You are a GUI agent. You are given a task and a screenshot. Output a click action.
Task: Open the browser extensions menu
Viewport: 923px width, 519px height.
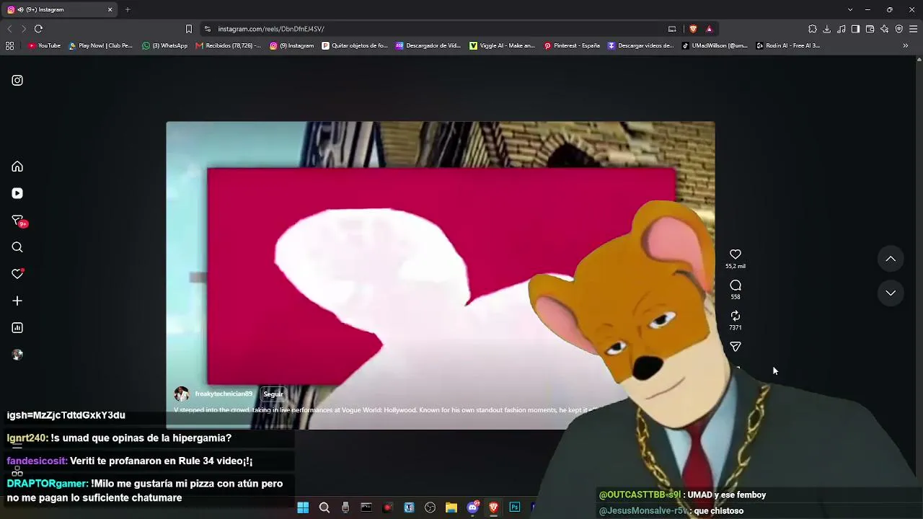click(x=813, y=29)
